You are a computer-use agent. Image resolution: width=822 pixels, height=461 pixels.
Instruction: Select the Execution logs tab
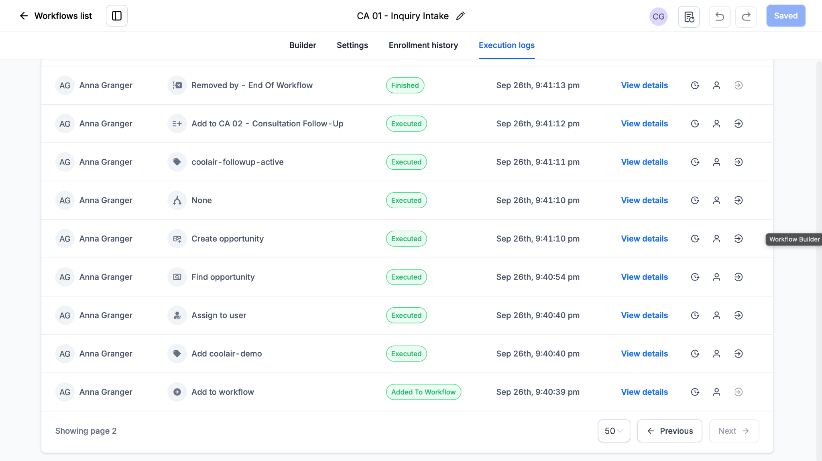507,45
